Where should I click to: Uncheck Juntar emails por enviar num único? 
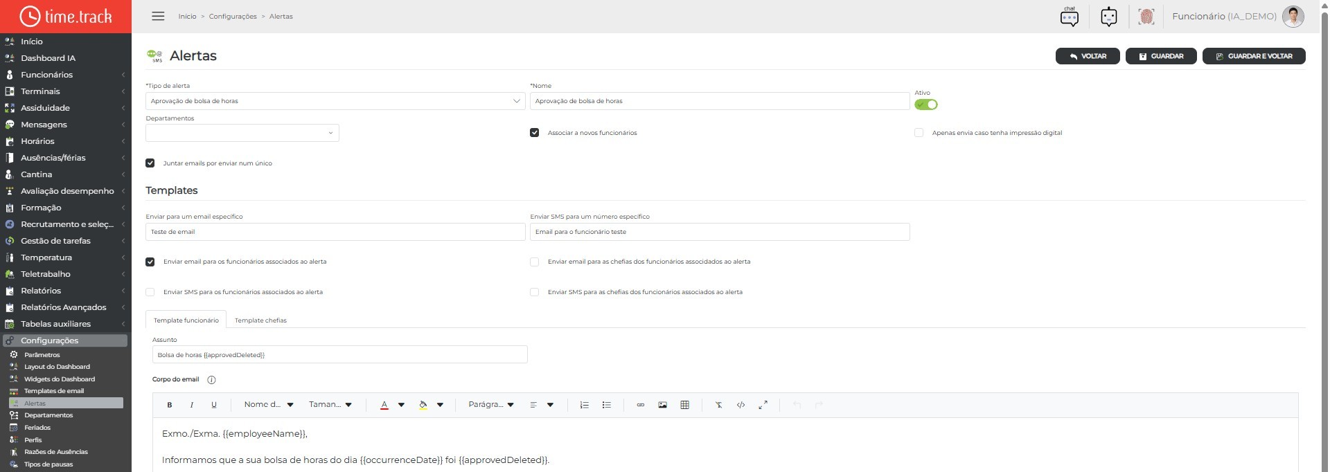150,163
